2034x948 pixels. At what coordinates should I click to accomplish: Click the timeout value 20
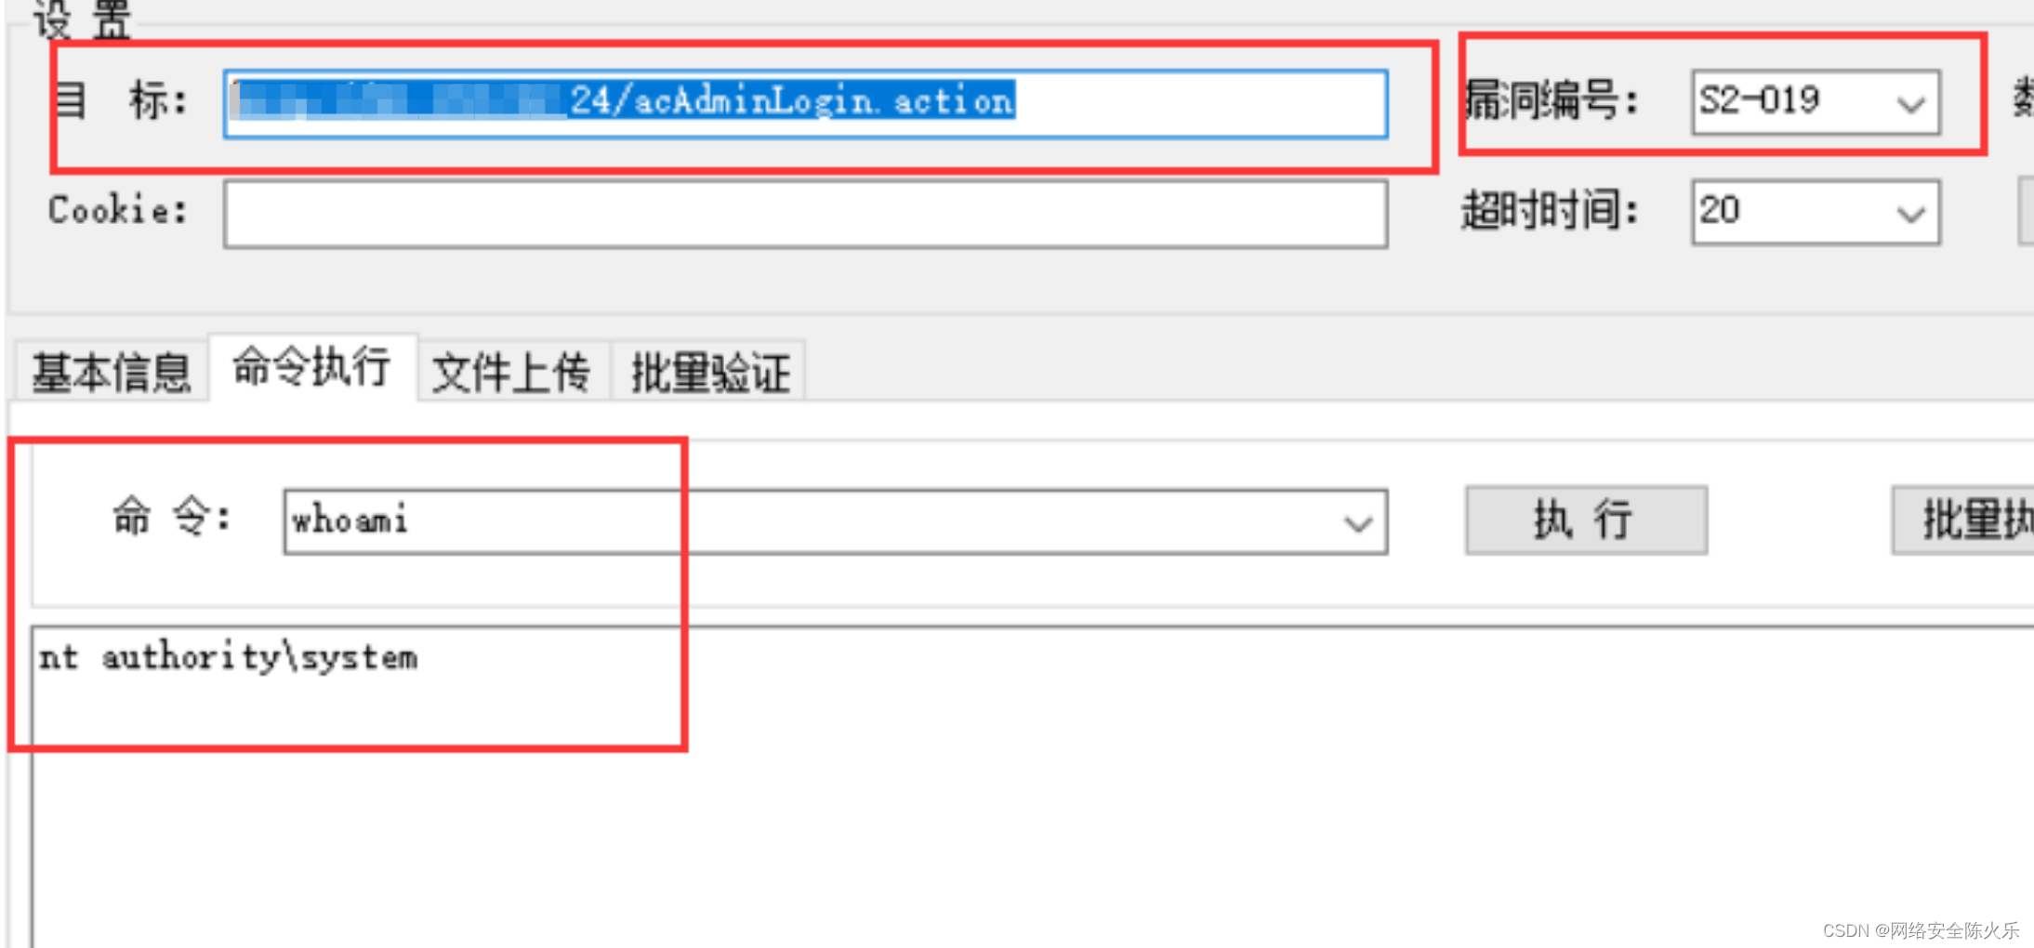(1720, 210)
